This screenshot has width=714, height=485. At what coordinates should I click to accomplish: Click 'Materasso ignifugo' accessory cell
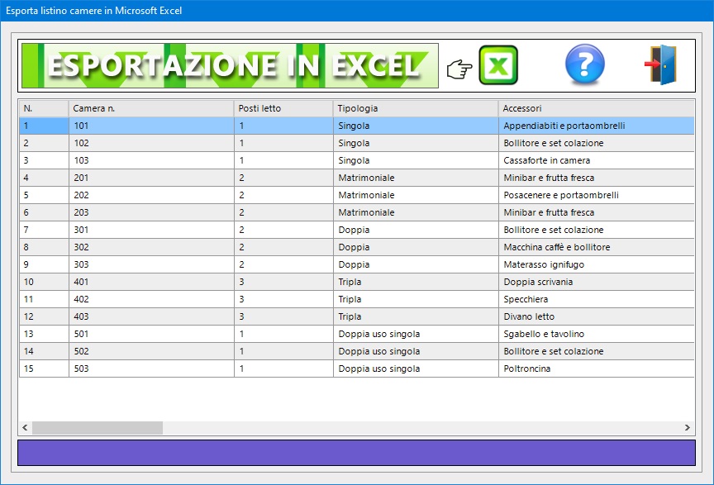click(597, 264)
